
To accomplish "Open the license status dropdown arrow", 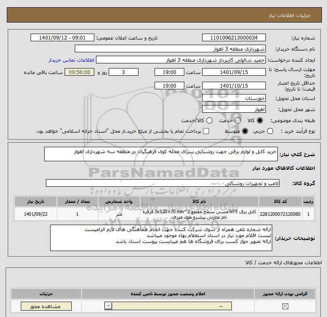I will [x=108, y=306].
